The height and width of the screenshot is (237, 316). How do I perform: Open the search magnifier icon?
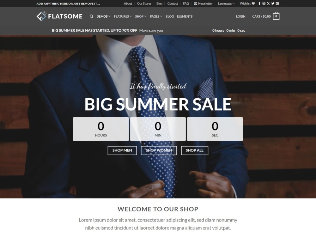[92, 16]
